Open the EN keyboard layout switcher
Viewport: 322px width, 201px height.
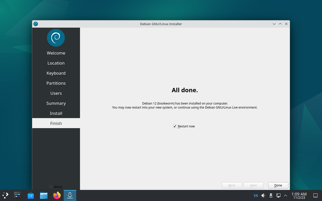tap(256, 195)
